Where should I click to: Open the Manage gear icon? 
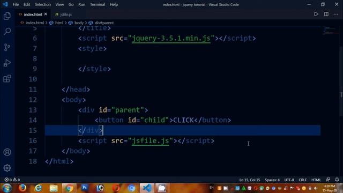click(7, 168)
